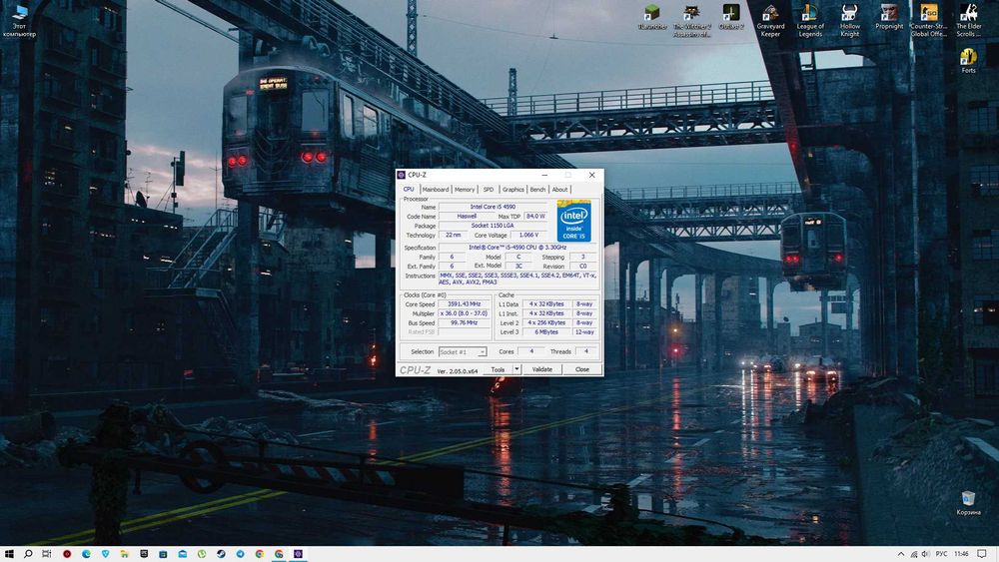Viewport: 999px width, 562px height.
Task: Click the CPU-Z taskbar icon
Action: (x=298, y=554)
